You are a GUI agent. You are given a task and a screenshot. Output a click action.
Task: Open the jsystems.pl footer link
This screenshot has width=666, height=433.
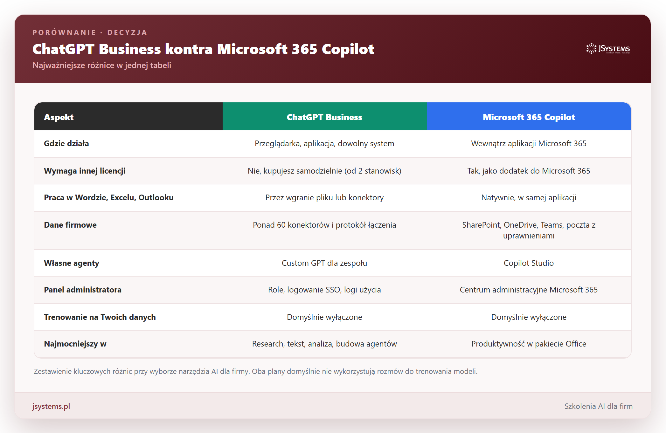pyautogui.click(x=51, y=406)
